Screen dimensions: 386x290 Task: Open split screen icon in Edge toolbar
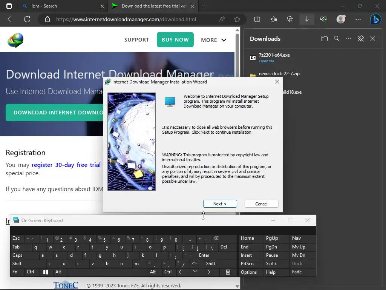[x=257, y=19]
